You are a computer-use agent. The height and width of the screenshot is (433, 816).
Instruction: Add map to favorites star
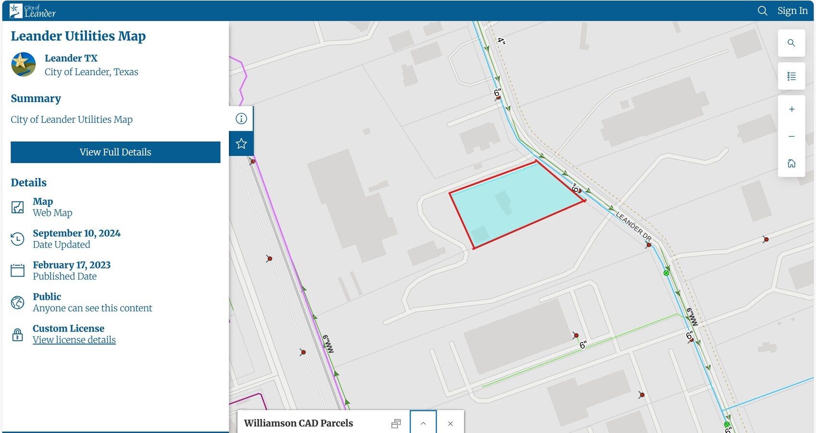(241, 143)
